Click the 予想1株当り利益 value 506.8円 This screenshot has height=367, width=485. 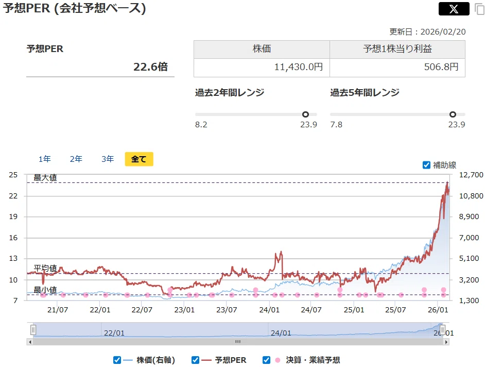(441, 67)
